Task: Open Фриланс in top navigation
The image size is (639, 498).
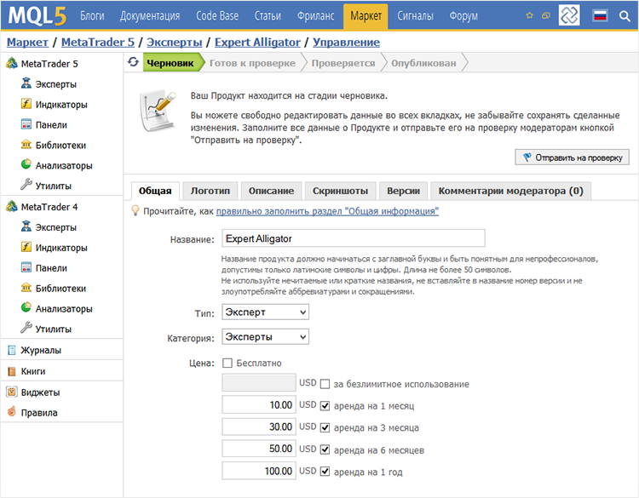Action: [316, 16]
